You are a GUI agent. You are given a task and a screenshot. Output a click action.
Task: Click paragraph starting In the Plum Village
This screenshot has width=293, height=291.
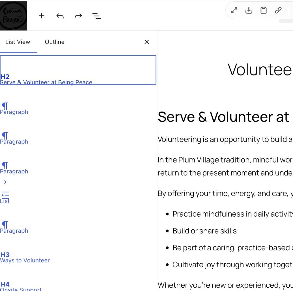point(225,166)
